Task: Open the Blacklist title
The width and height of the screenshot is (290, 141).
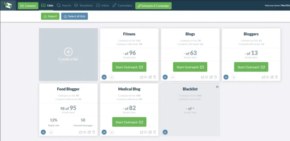Action: point(190,89)
